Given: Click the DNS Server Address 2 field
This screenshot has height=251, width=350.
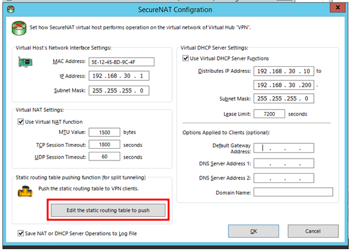Looking at the screenshot, I should (x=283, y=178).
